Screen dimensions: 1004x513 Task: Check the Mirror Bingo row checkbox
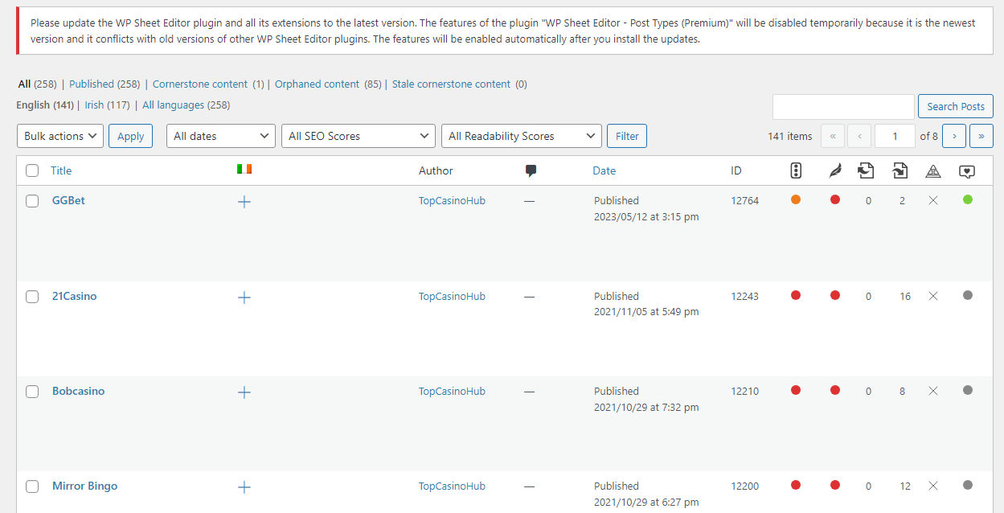pyautogui.click(x=32, y=486)
